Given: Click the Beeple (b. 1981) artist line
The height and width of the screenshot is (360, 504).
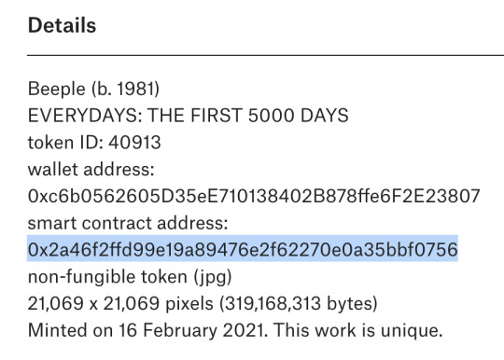Looking at the screenshot, I should tap(93, 89).
